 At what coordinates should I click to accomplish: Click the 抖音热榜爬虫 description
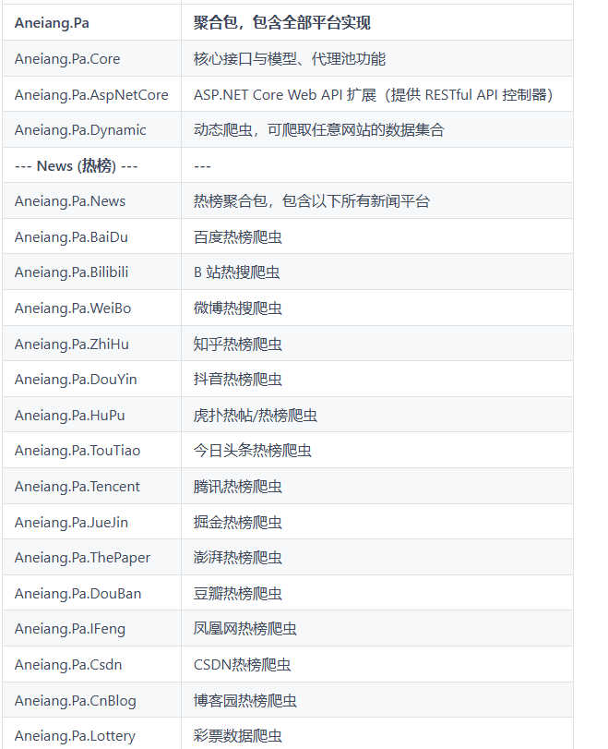(x=238, y=380)
